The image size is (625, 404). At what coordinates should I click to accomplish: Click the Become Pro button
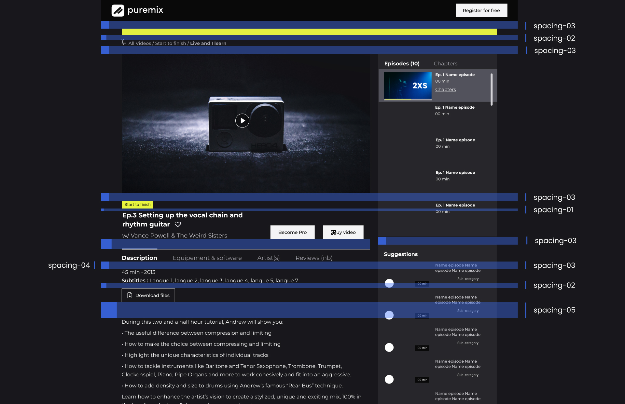(292, 232)
